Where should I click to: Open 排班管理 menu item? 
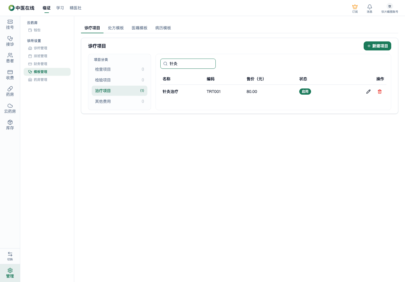coord(47,56)
